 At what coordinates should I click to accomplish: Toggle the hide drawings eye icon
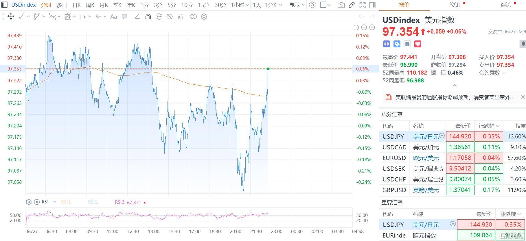(x=170, y=16)
